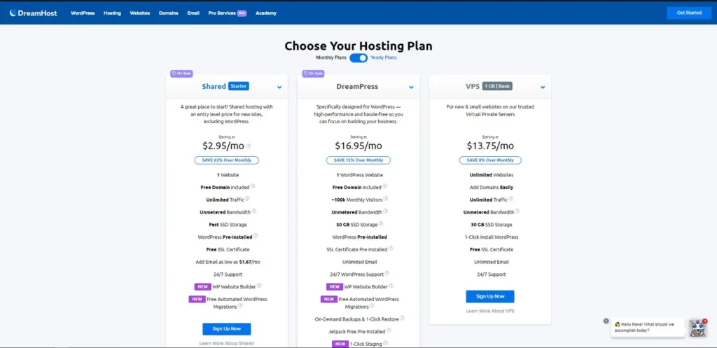The width and height of the screenshot is (717, 348).
Task: Click help icon next to VPS Unlimited Traffic
Action: (x=510, y=199)
